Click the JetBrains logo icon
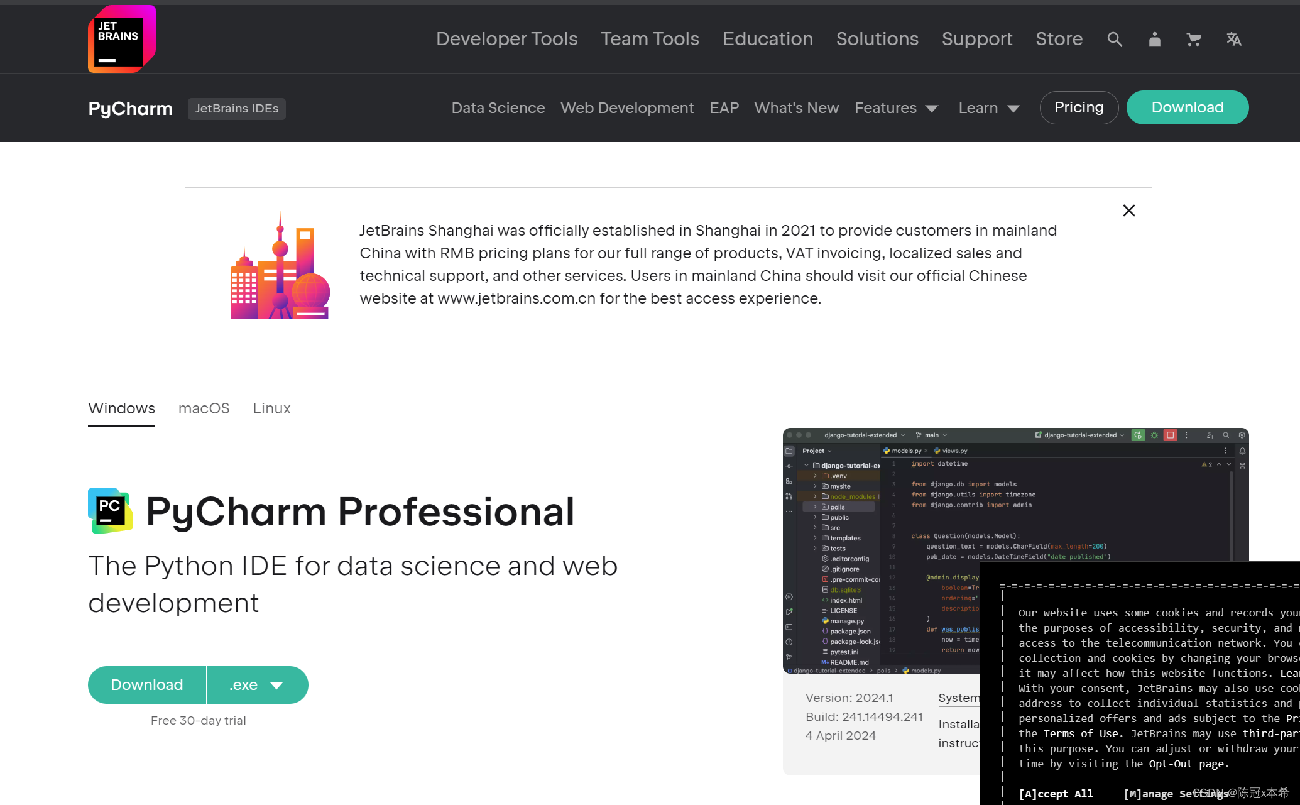 pyautogui.click(x=122, y=39)
